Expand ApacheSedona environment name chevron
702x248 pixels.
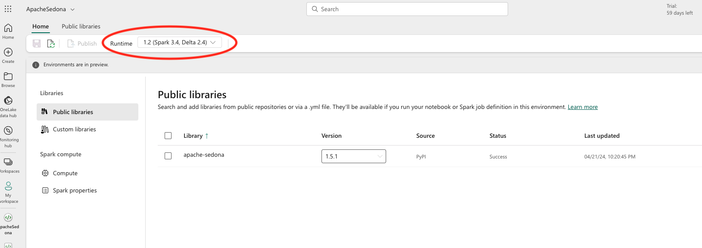(x=72, y=9)
